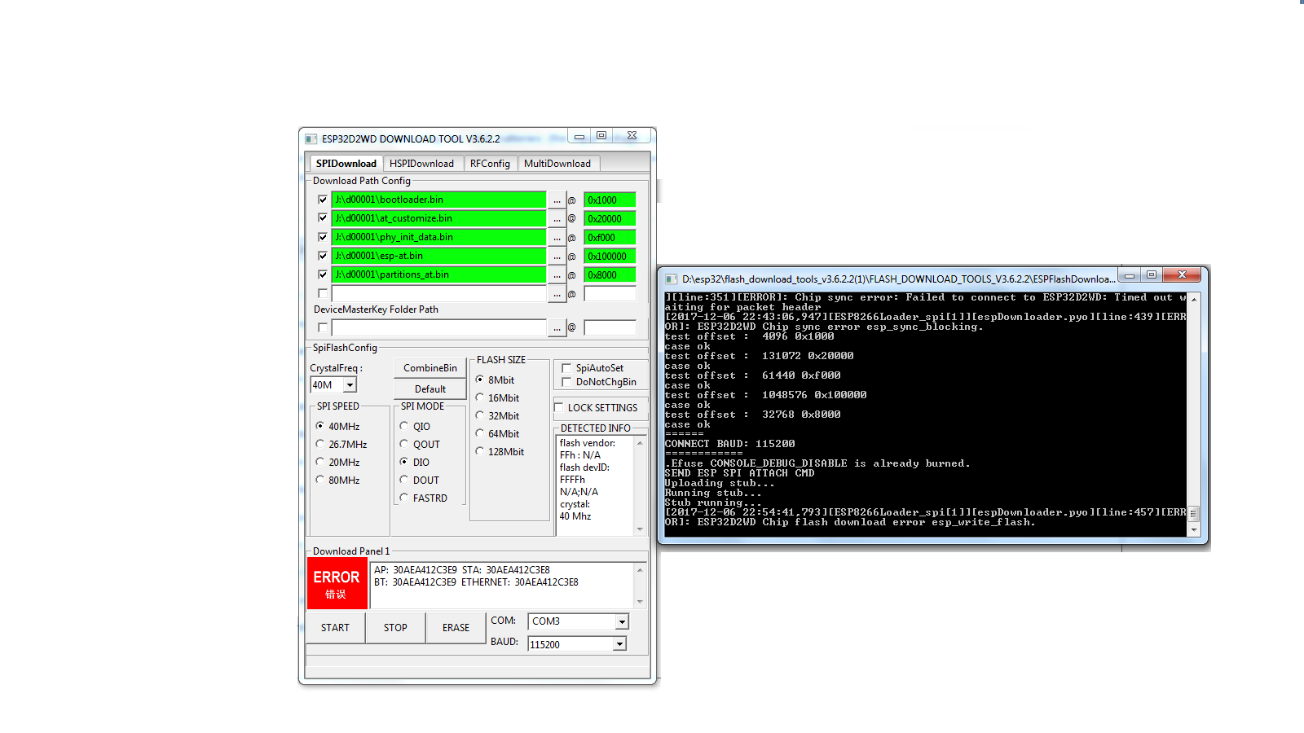Maximize the console window

click(x=1152, y=275)
